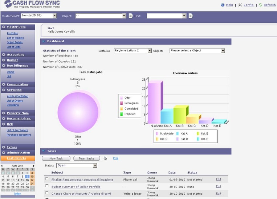Click the circle icon beside Administration

click(4, 153)
